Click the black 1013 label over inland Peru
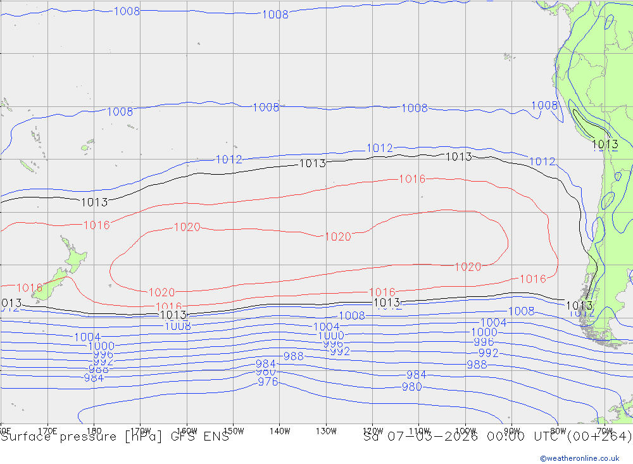The width and height of the screenshot is (633, 464). pyautogui.click(x=605, y=144)
